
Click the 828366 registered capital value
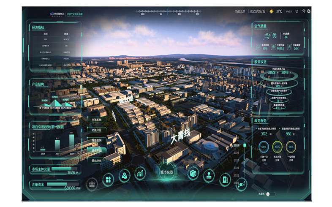coord(70,188)
